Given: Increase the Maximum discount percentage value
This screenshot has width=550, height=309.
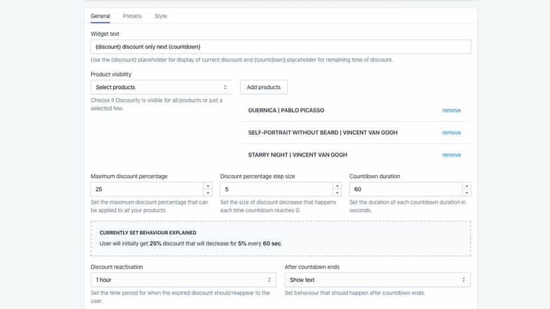Looking at the screenshot, I should point(208,186).
